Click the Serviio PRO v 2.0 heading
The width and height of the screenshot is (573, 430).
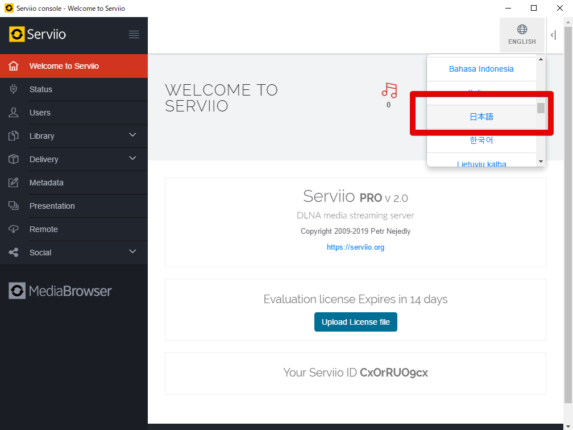356,197
